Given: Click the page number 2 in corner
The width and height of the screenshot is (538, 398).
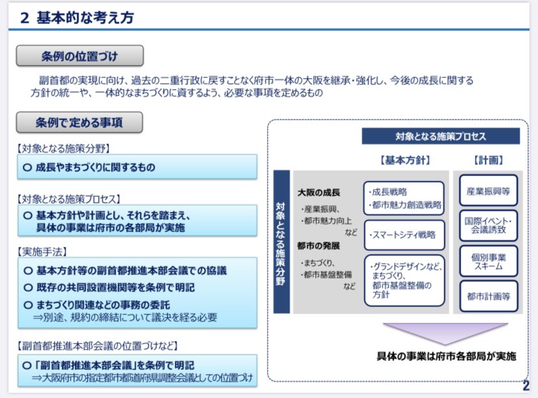Looking at the screenshot, I should pos(526,386).
